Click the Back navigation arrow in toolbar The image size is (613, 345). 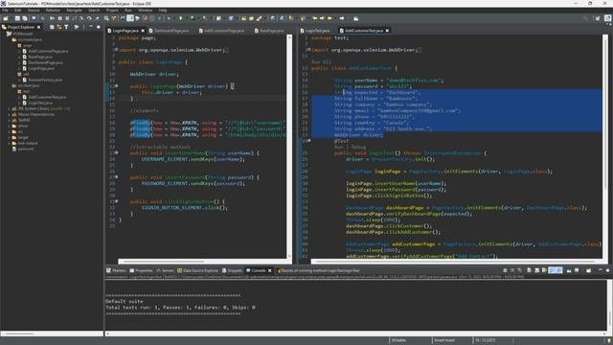pyautogui.click(x=329, y=18)
